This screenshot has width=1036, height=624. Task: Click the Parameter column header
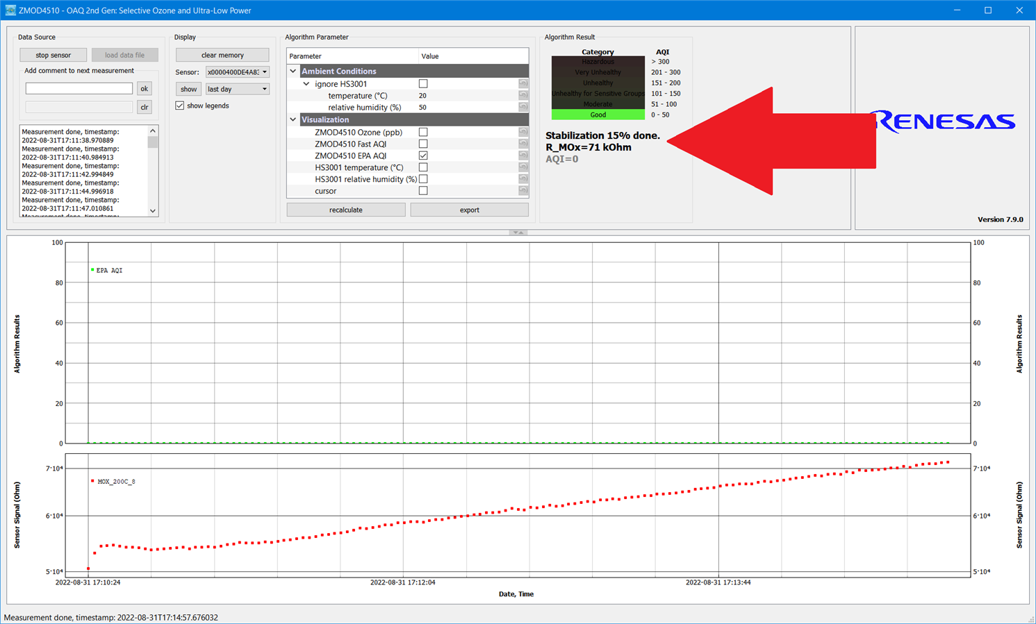click(352, 56)
